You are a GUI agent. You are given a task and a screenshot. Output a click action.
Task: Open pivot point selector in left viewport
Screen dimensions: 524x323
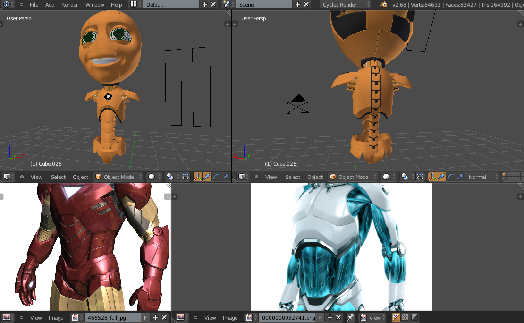[172, 177]
